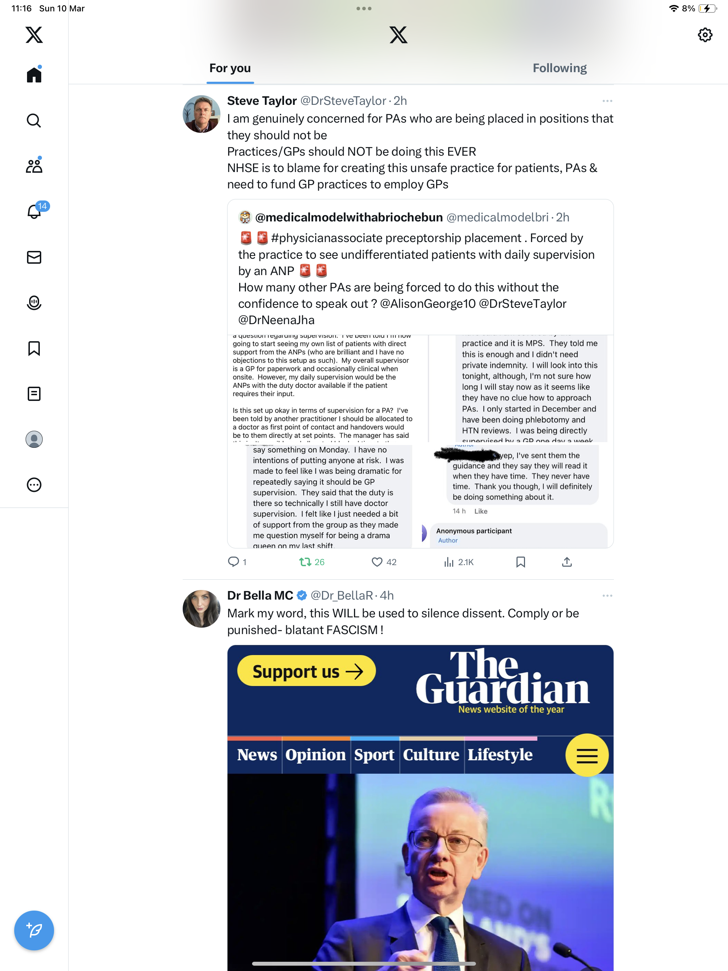Viewport: 728px width, 971px height.
Task: Open the Spaces microphone icon
Action: pyautogui.click(x=34, y=303)
